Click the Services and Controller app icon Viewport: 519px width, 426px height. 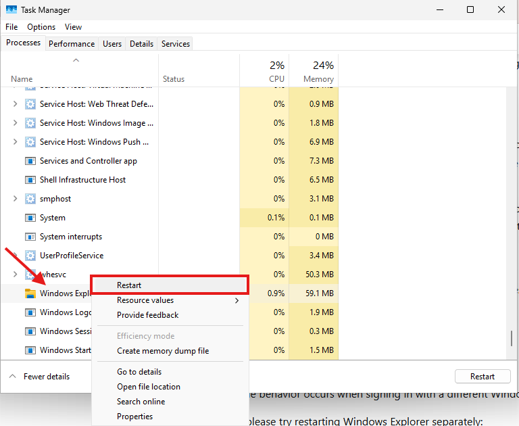click(x=30, y=161)
